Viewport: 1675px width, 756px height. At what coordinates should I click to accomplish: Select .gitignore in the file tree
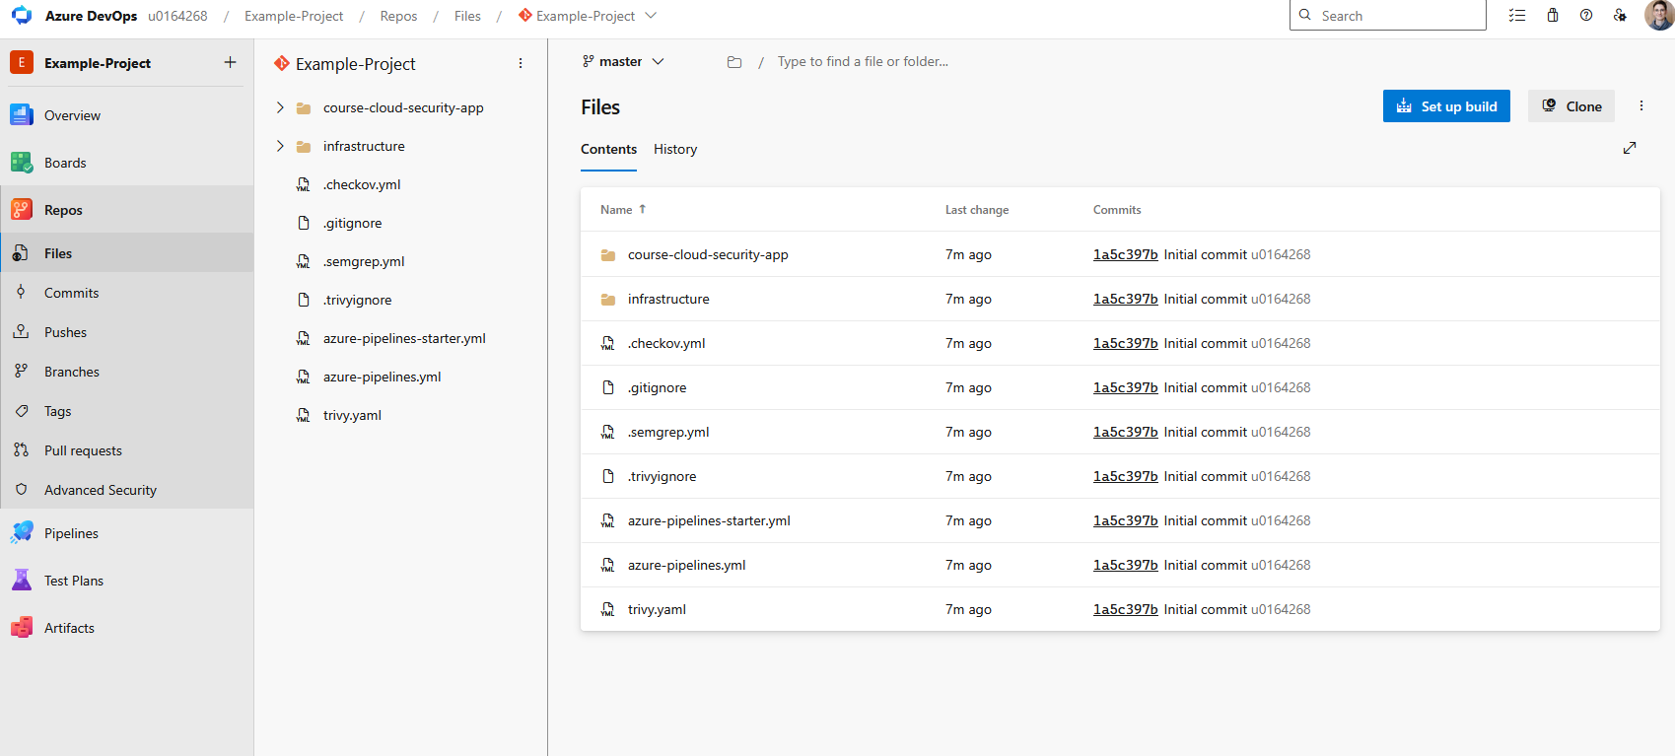click(x=352, y=223)
